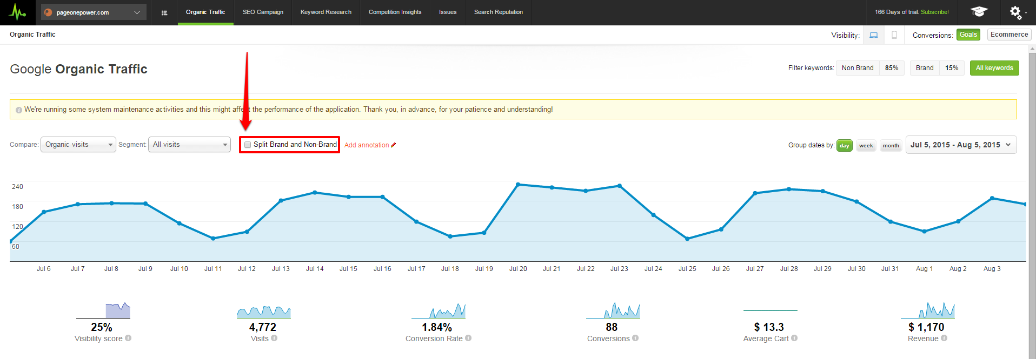Click the Subscribe link

tap(934, 12)
